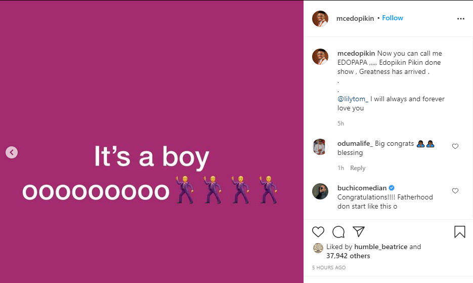The width and height of the screenshot is (473, 283).
Task: Open the comment speech bubble icon
Action: point(338,232)
